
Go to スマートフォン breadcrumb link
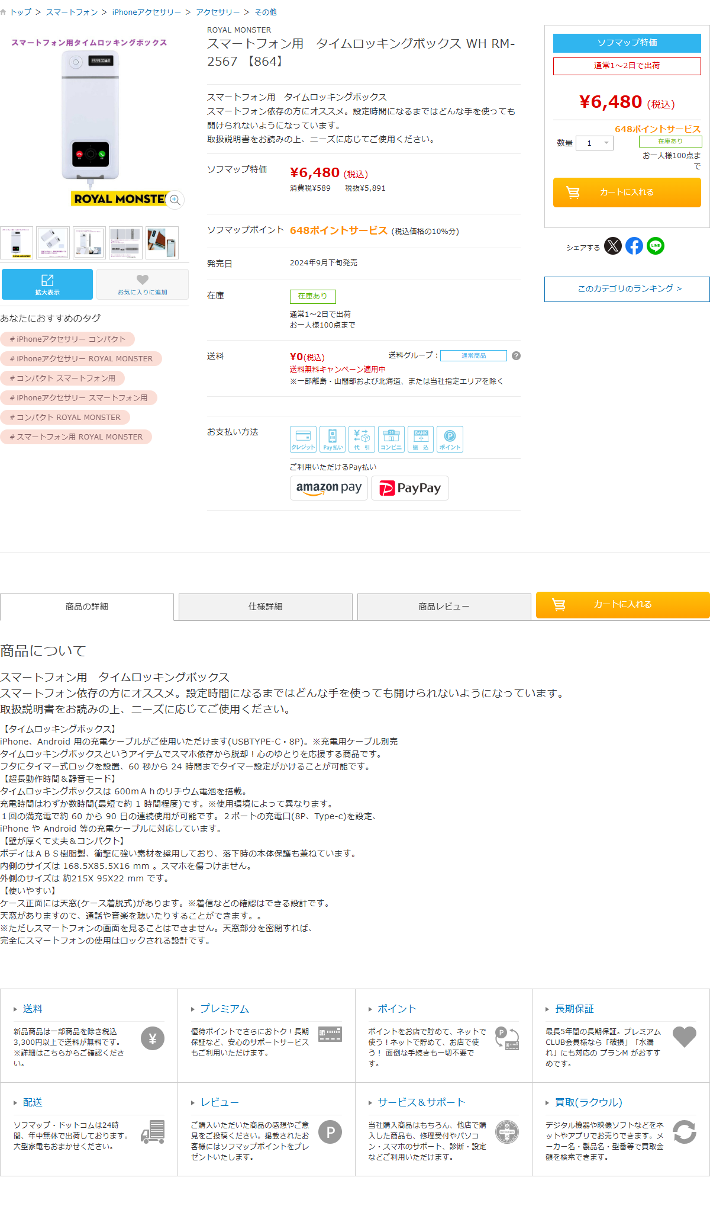point(72,12)
